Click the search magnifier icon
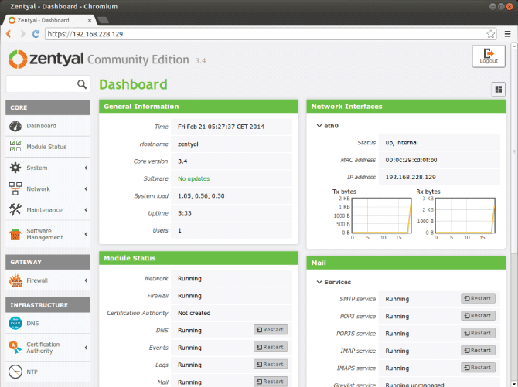The height and width of the screenshot is (387, 518). click(82, 84)
